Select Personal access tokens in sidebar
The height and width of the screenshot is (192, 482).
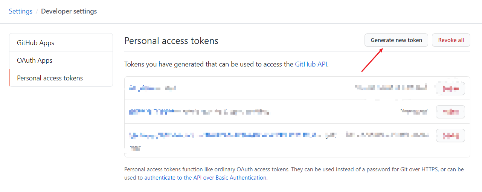(x=50, y=78)
